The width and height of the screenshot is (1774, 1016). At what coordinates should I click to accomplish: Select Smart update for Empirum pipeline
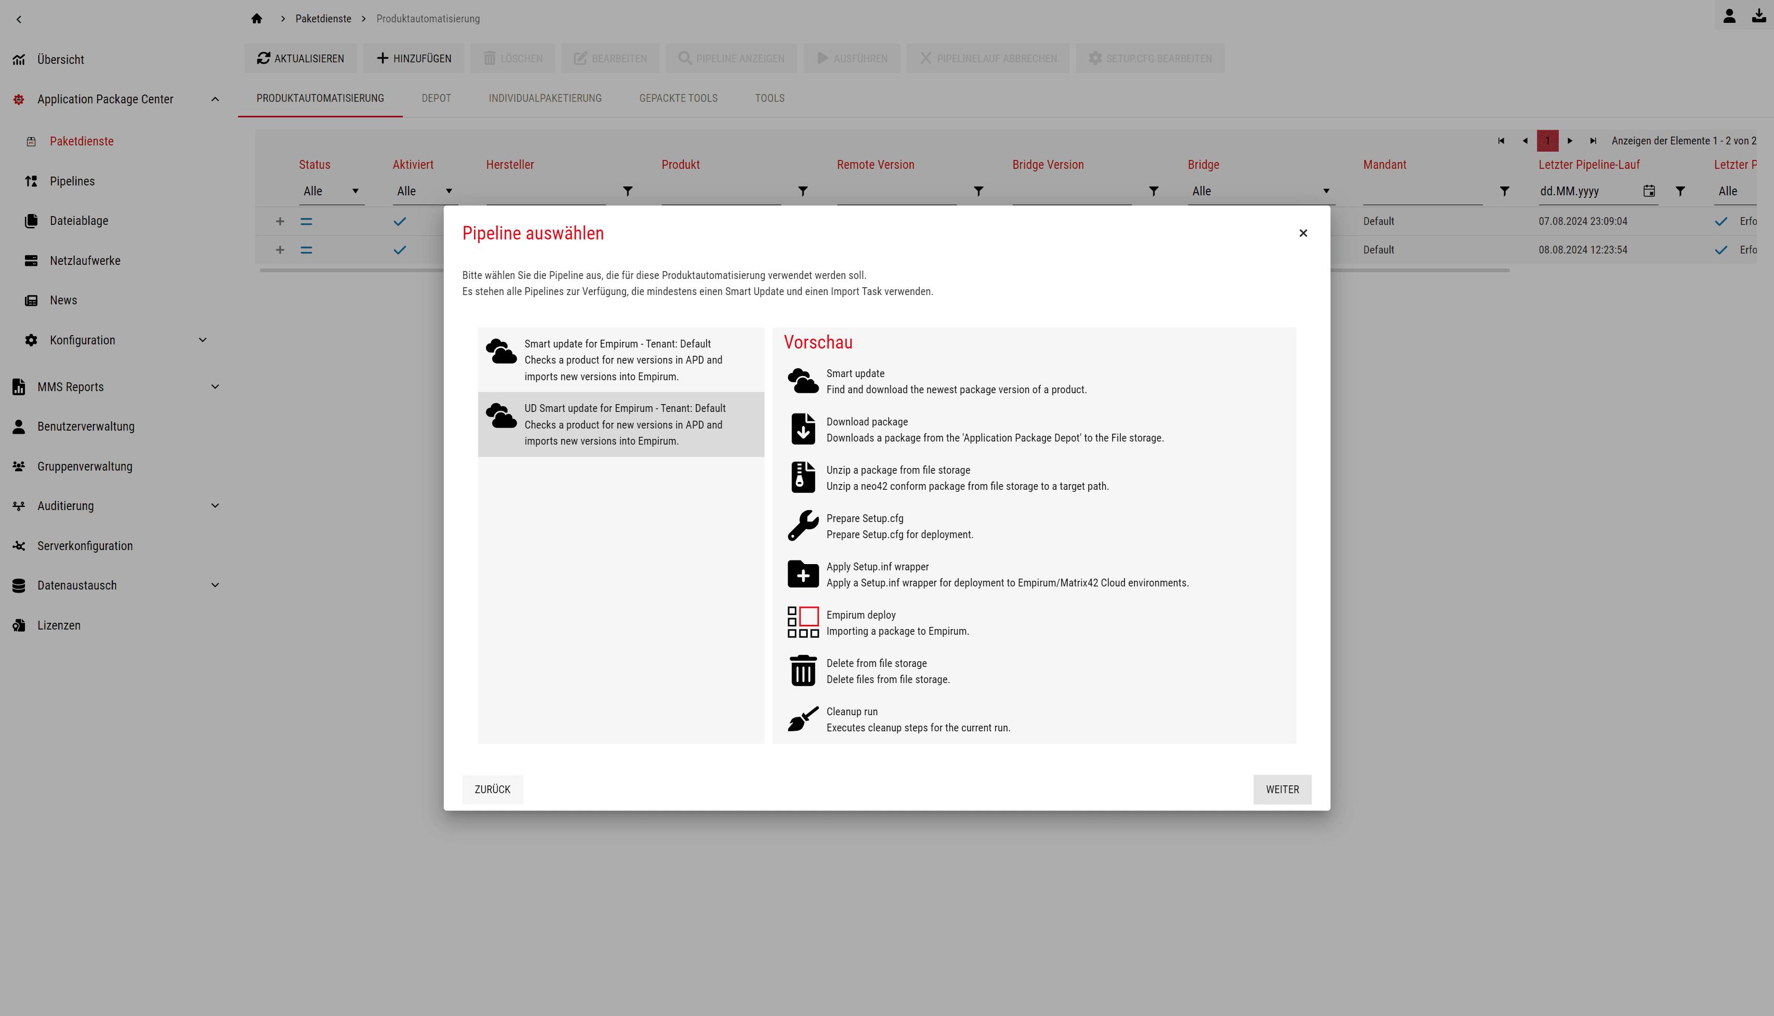621,360
